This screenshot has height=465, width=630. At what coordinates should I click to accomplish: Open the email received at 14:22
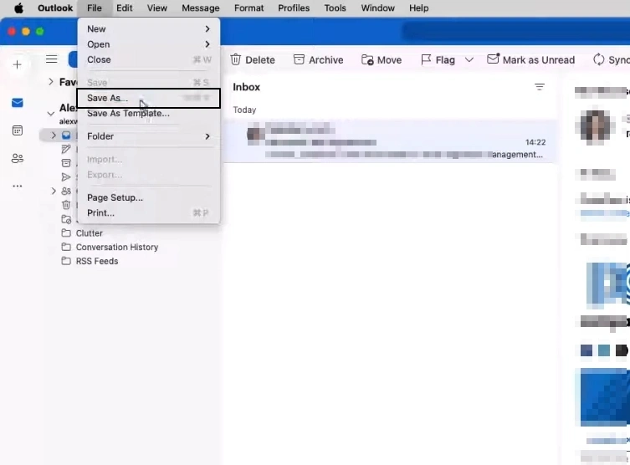coord(390,141)
